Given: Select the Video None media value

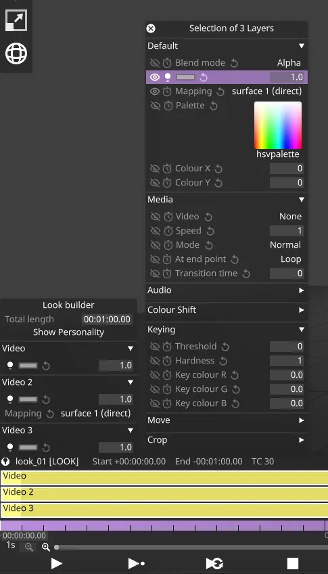Looking at the screenshot, I should (290, 217).
